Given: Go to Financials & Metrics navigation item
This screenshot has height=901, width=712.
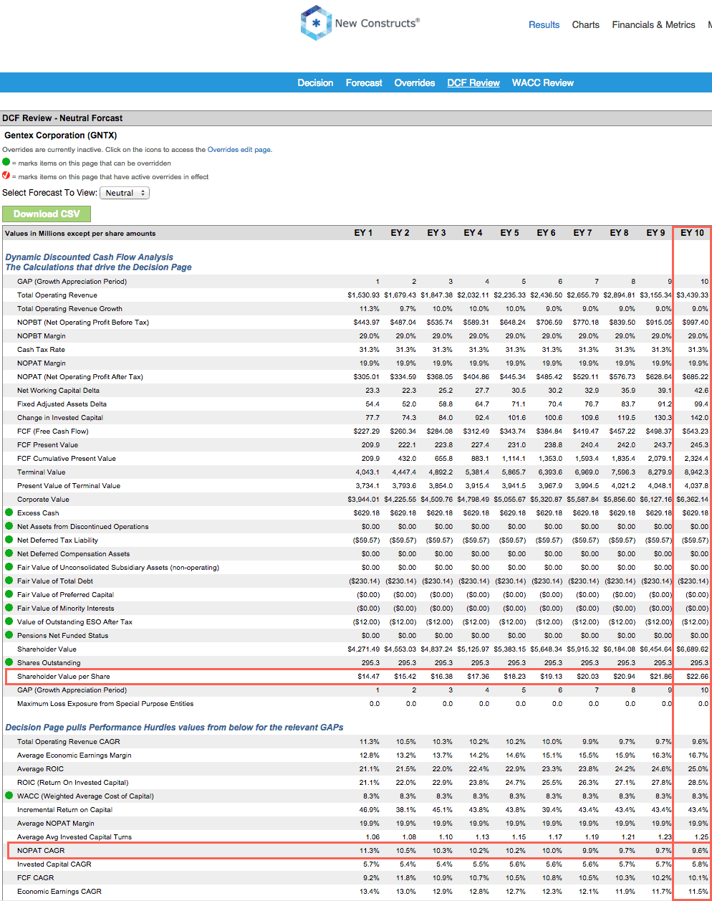Looking at the screenshot, I should coord(653,24).
